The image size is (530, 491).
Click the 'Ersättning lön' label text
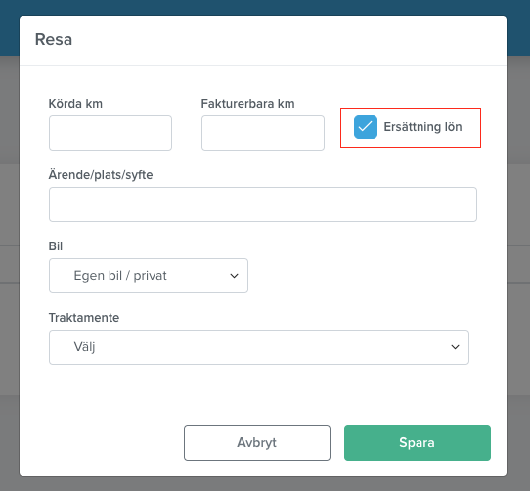coord(422,127)
